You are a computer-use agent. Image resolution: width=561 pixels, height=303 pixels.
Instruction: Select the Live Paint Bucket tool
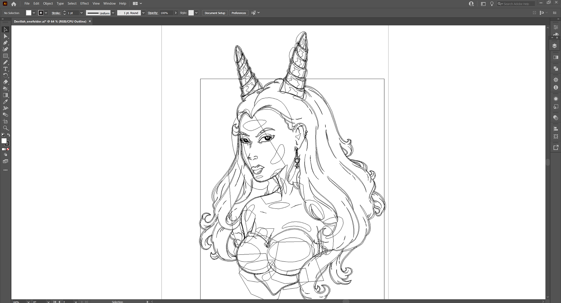pyautogui.click(x=6, y=89)
